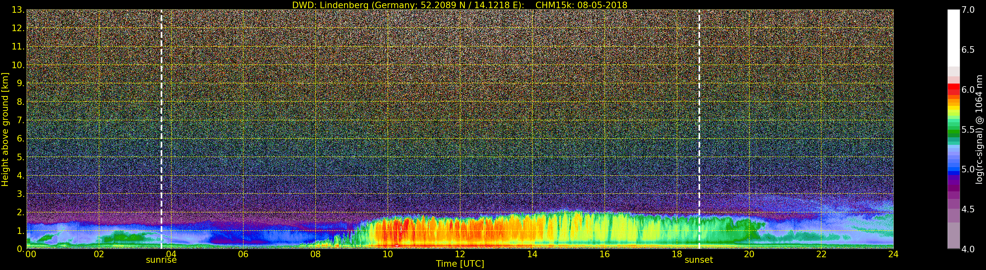The width and height of the screenshot is (986, 270).
Task: Click the colorbar tick label '6.5'
Action: 968,50
